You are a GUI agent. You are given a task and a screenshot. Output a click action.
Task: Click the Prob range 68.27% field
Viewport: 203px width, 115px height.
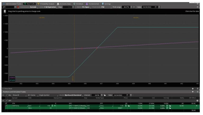[126, 7]
